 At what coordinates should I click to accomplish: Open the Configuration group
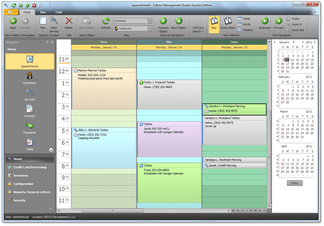click(30, 183)
